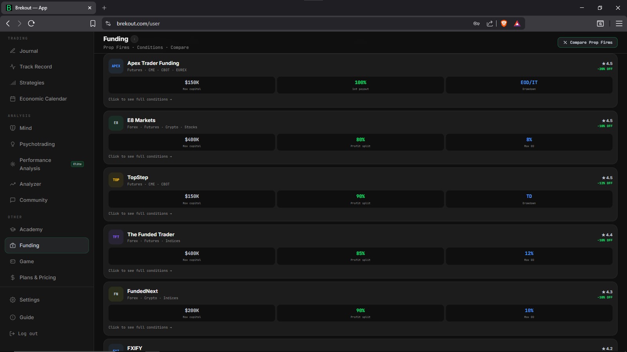Visit the Community section
This screenshot has width=627, height=352.
47,200
